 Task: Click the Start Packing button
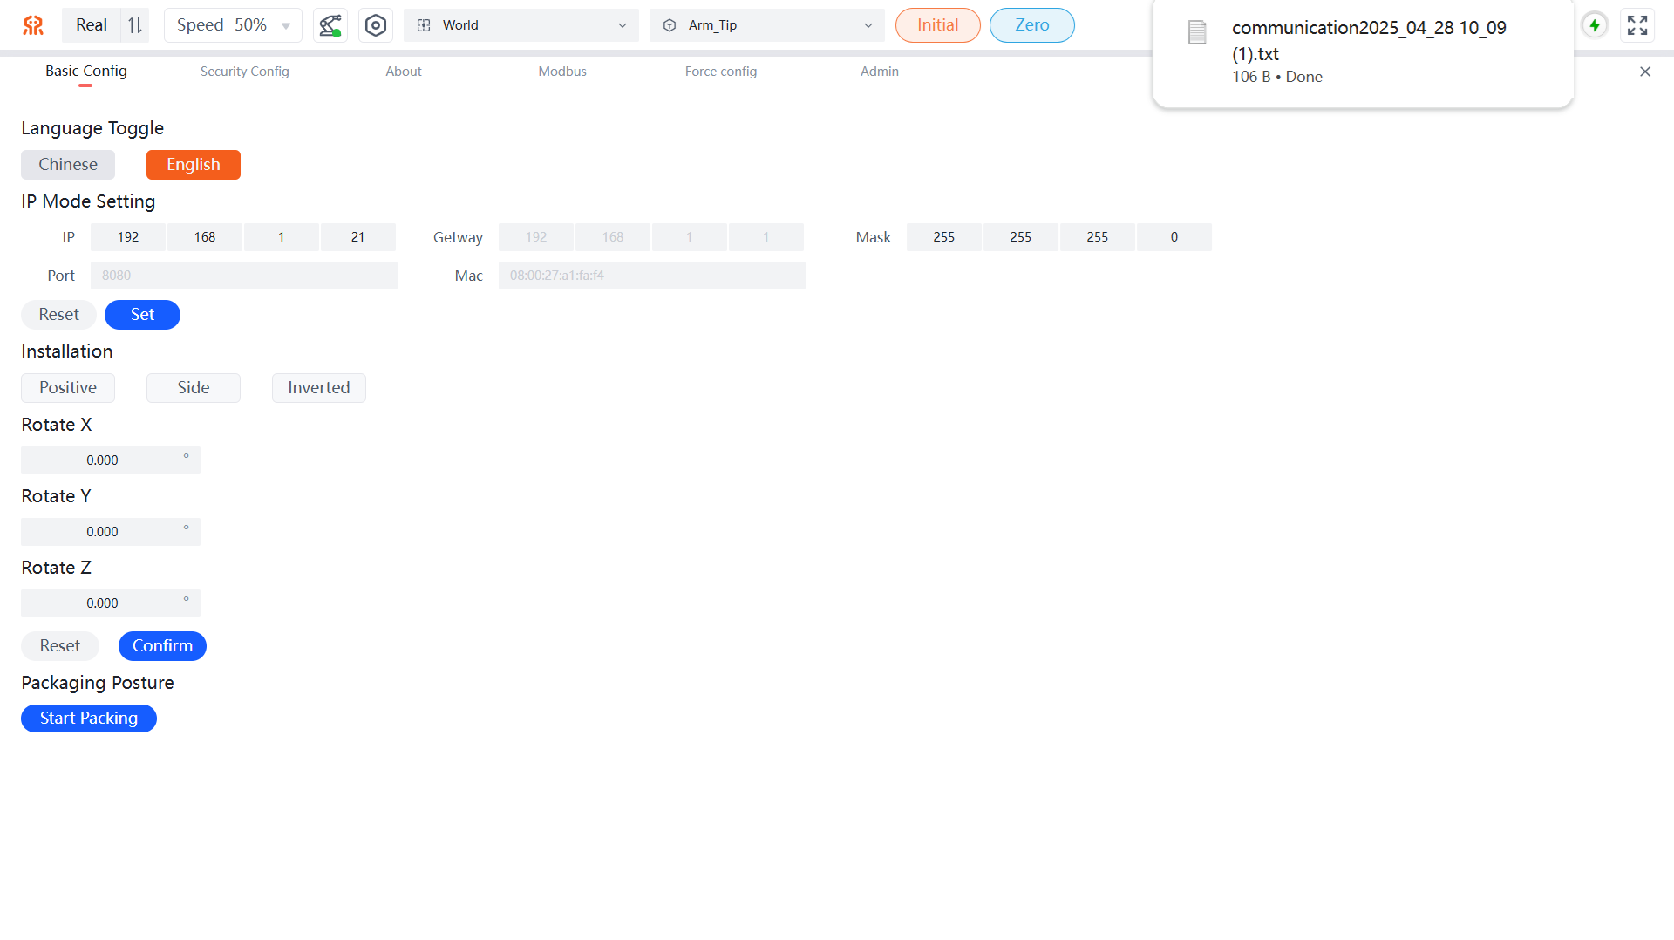pyautogui.click(x=89, y=719)
